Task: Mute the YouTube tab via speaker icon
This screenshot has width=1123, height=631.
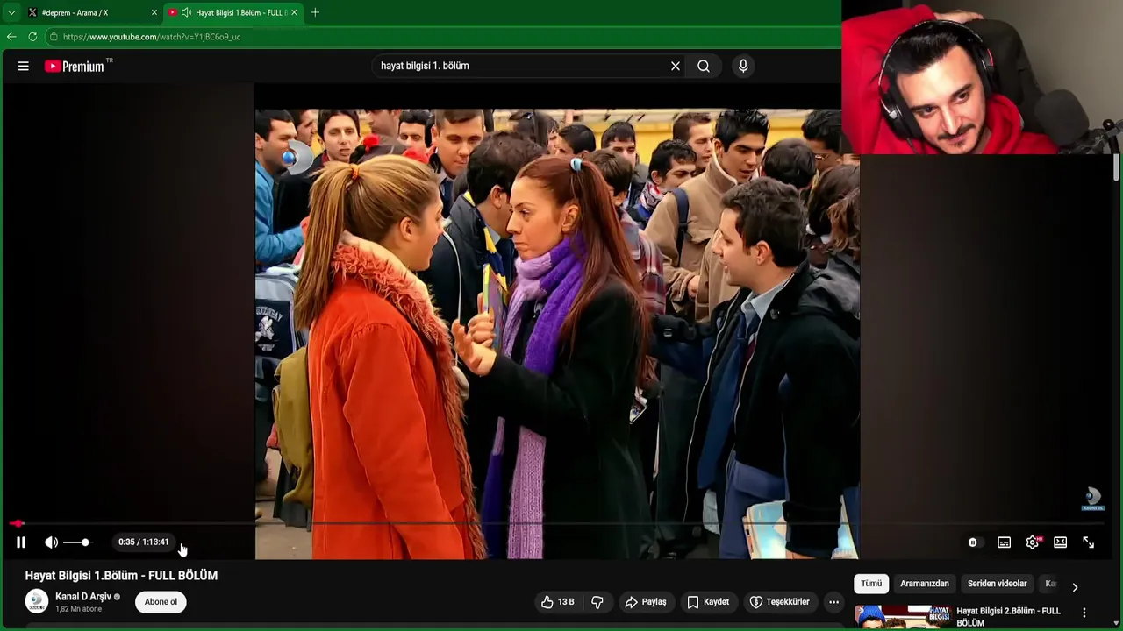Action: [x=186, y=12]
